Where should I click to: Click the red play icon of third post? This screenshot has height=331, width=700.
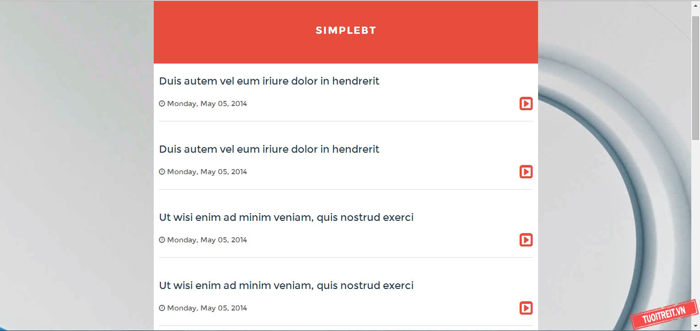[x=526, y=240]
